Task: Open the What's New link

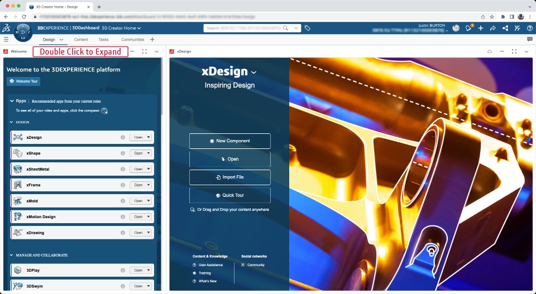Action: [x=208, y=281]
